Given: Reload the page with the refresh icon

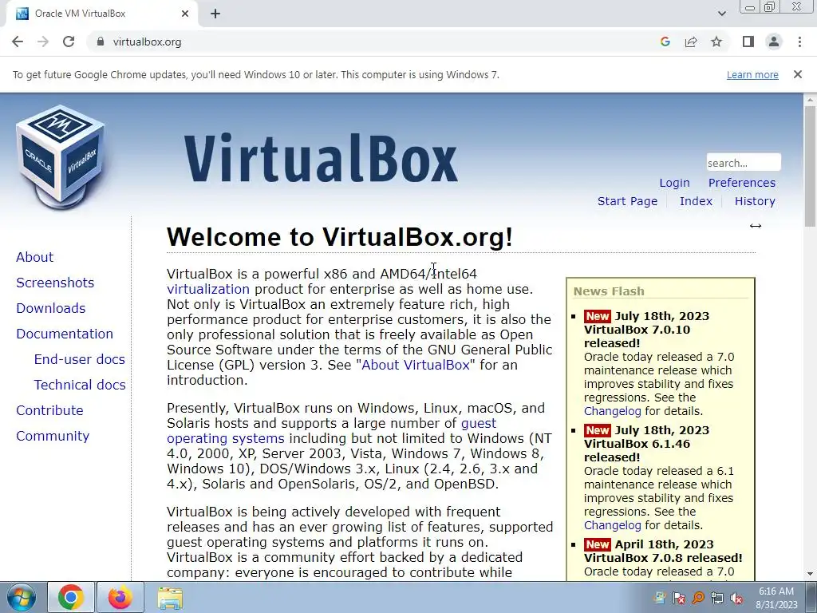Looking at the screenshot, I should tap(69, 42).
